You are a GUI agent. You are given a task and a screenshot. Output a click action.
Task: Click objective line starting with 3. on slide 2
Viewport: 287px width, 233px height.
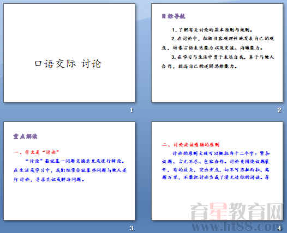[x=218, y=62]
